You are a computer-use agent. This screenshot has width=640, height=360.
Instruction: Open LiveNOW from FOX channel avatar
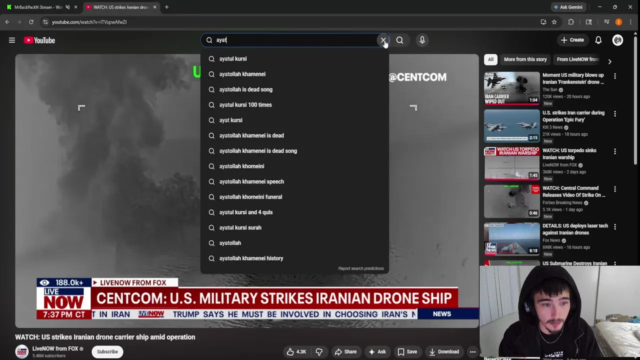[21, 351]
